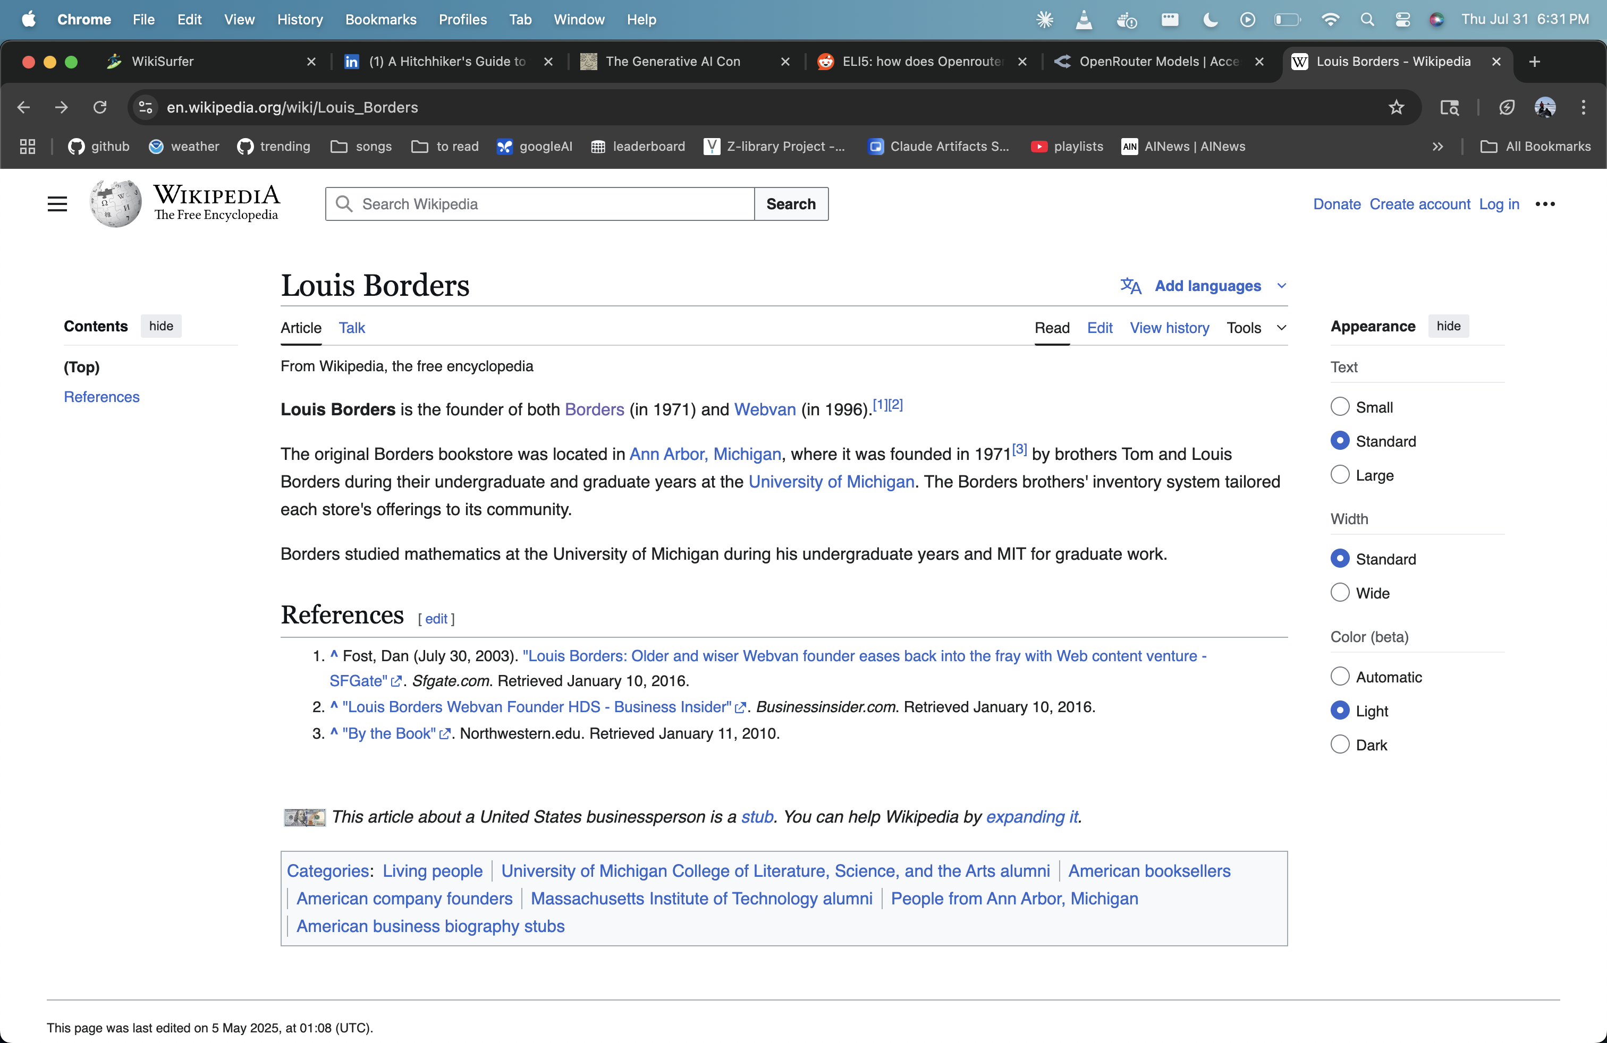Open the Apple menu
The image size is (1607, 1043).
(29, 20)
